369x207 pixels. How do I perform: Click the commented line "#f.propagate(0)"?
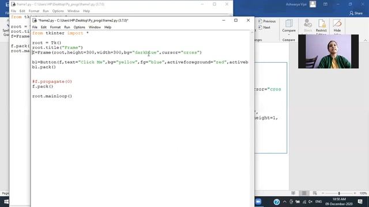tap(52, 82)
